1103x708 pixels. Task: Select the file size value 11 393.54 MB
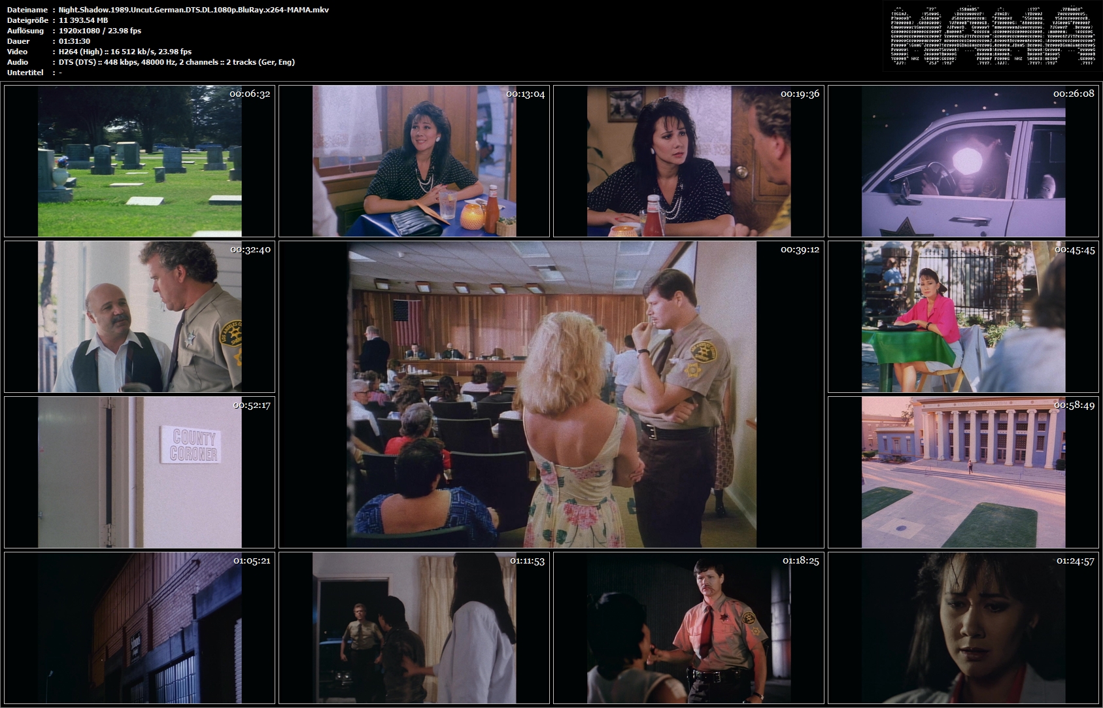pos(84,20)
